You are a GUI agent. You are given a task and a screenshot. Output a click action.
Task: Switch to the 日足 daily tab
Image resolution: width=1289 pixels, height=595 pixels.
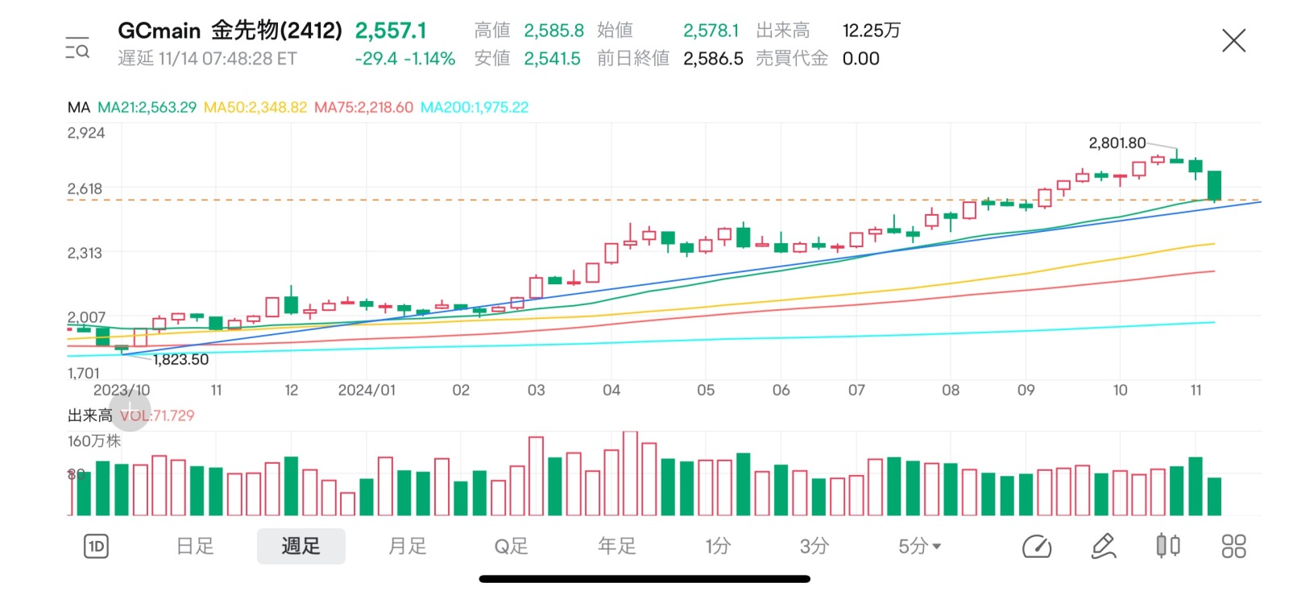195,547
